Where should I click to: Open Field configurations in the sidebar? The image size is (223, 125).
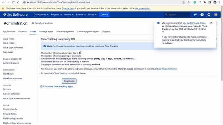point(13,118)
